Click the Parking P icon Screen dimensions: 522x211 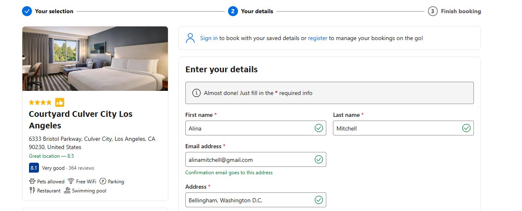point(103,181)
